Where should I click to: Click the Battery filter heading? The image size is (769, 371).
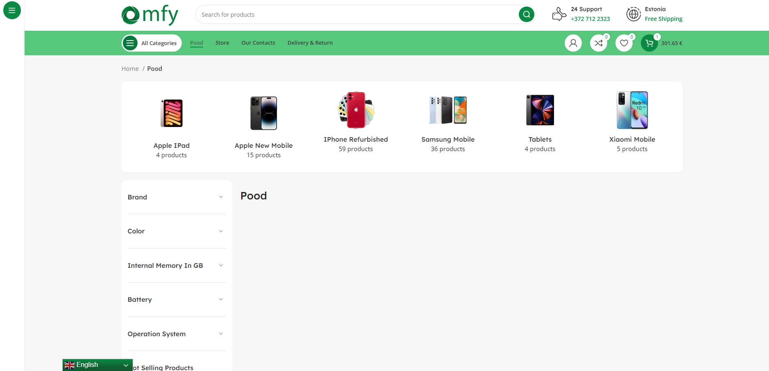(x=140, y=299)
